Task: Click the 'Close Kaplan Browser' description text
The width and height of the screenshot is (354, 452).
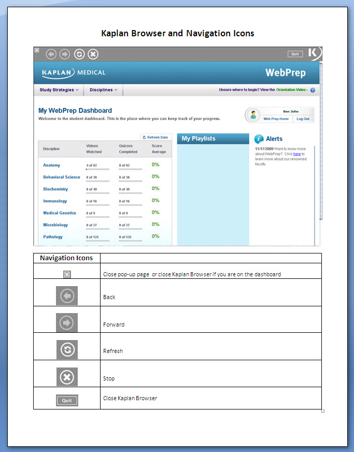Action: tap(130, 398)
